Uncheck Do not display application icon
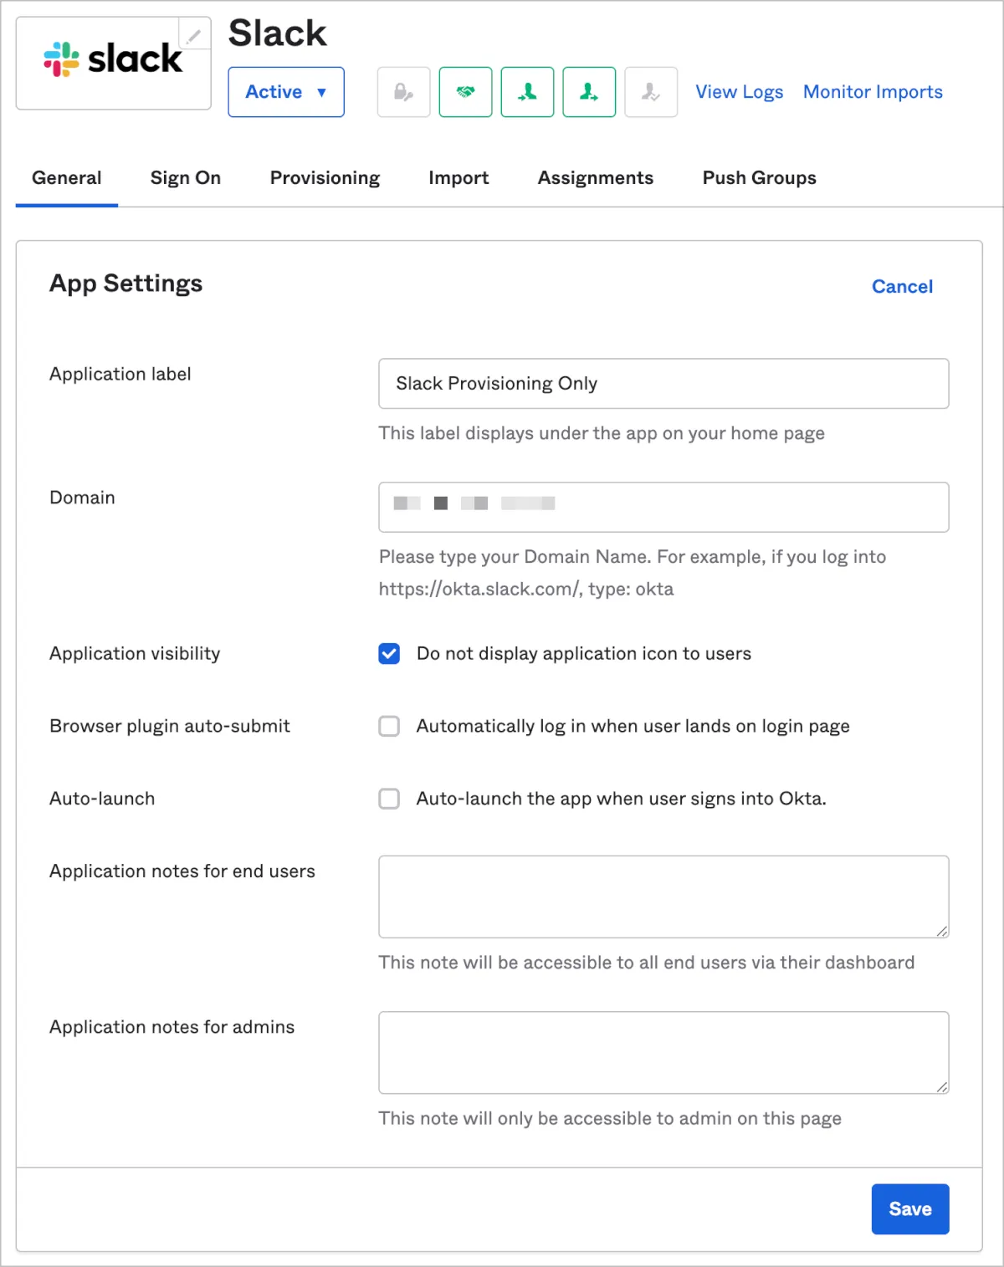This screenshot has height=1267, width=1004. coord(389,653)
